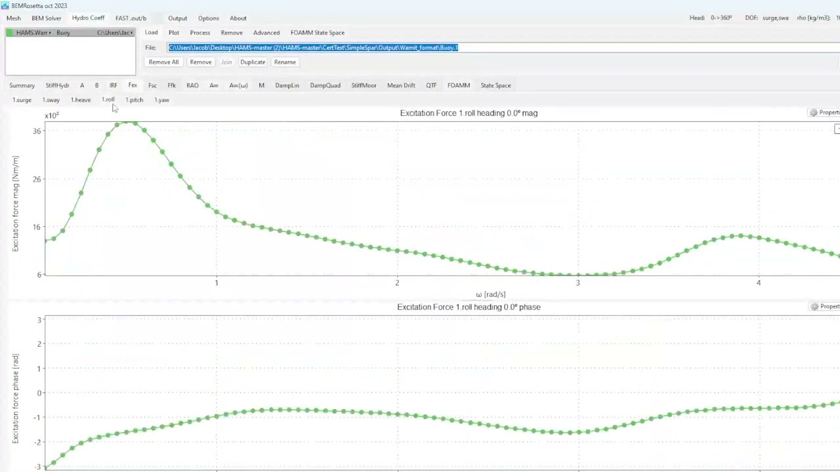Viewport: 840px width, 472px height.
Task: Click the Rename button
Action: coord(285,62)
